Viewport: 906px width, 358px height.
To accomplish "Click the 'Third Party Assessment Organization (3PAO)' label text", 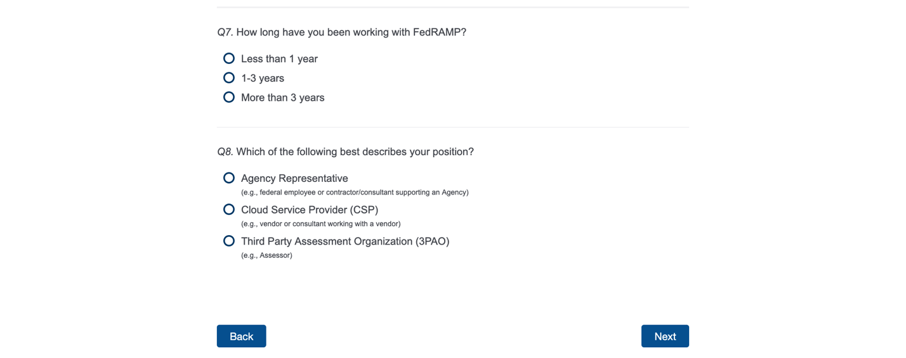I will 345,241.
